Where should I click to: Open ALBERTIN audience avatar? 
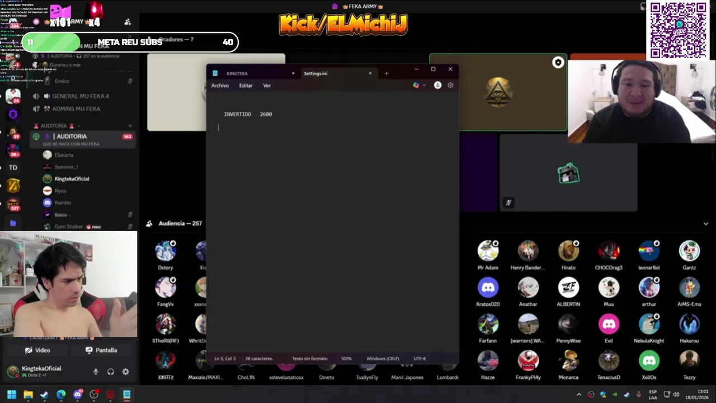[568, 288]
